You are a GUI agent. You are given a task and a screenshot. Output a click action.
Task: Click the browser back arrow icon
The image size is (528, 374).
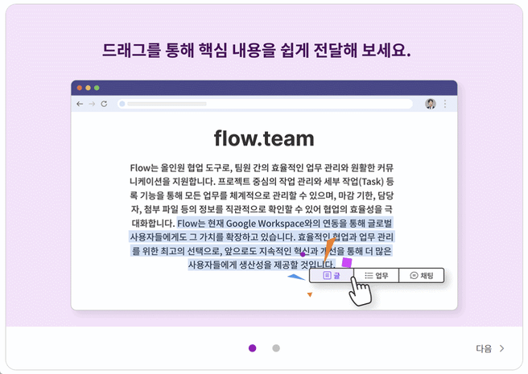point(80,104)
